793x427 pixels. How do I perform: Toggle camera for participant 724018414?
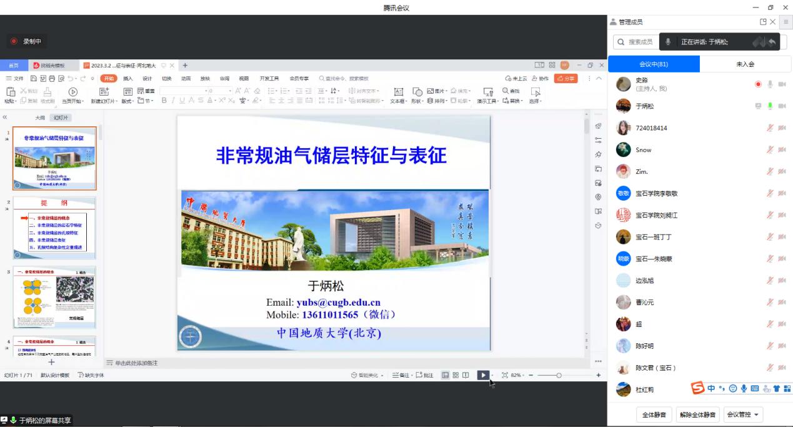782,128
